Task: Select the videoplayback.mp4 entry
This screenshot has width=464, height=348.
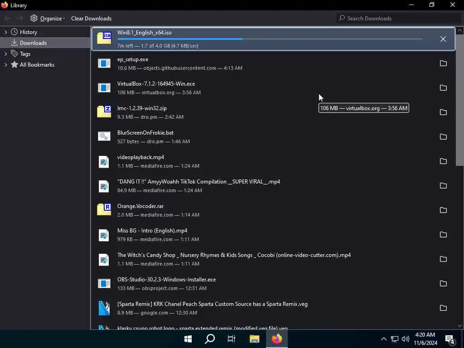Action: pyautogui.click(x=273, y=161)
